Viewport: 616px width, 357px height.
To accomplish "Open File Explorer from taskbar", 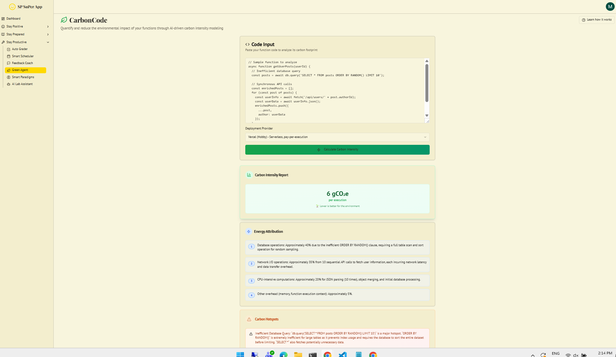I will pos(298,354).
